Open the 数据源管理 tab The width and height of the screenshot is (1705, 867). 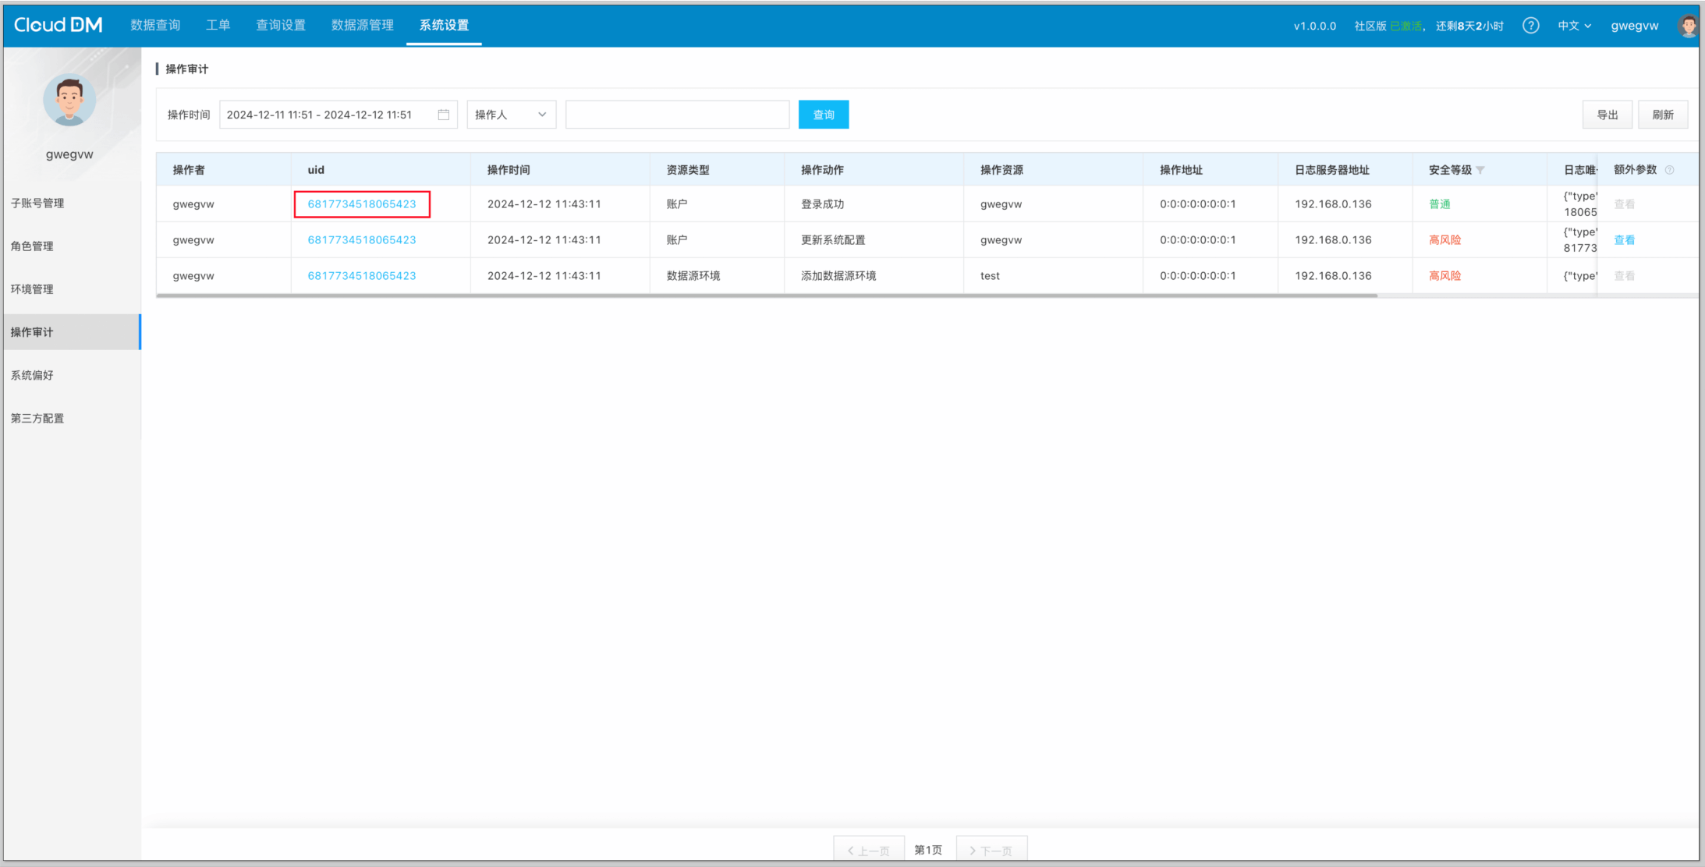click(362, 25)
